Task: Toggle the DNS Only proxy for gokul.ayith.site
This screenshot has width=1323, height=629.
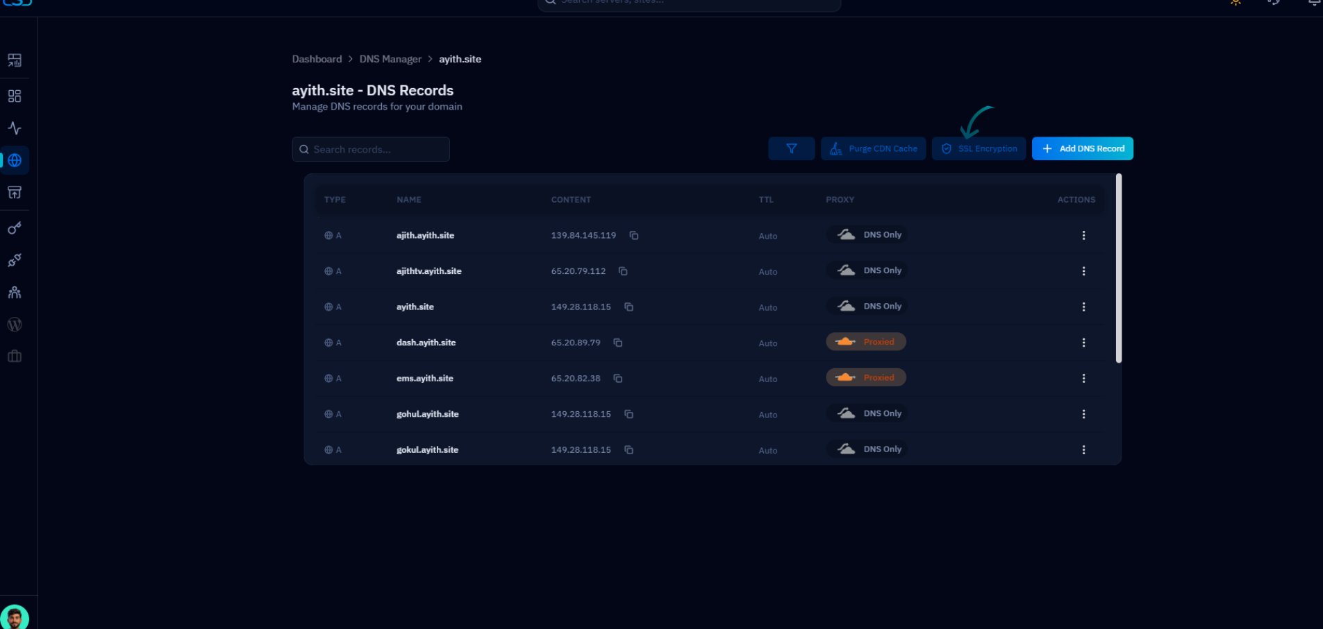Action: (x=867, y=449)
